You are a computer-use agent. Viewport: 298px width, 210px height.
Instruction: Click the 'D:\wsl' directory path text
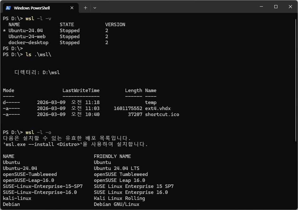point(51,73)
